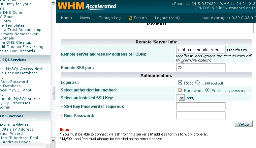256x148 pixels.
Task: Select User (default) login option
Action: click(x=197, y=83)
